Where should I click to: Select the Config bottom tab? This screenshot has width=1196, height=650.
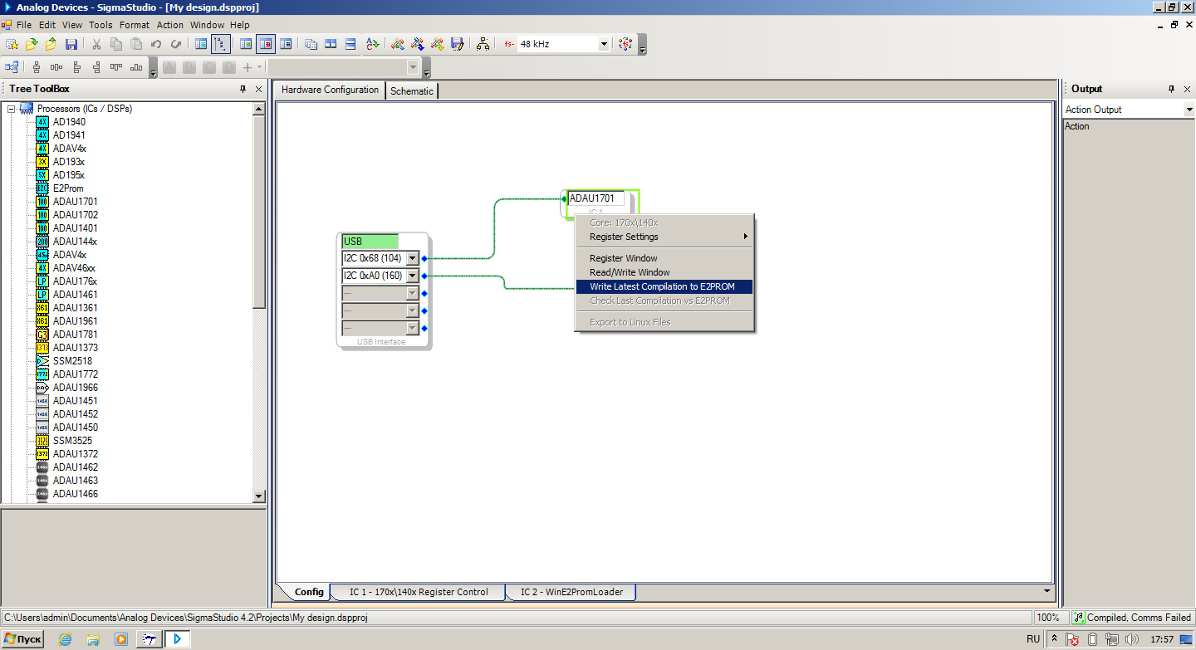(309, 592)
